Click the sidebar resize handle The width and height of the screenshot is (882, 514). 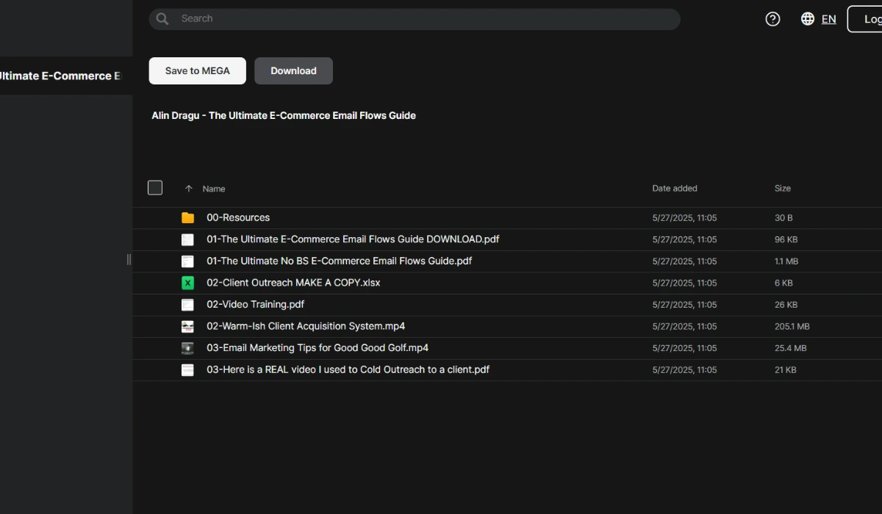pyautogui.click(x=129, y=259)
